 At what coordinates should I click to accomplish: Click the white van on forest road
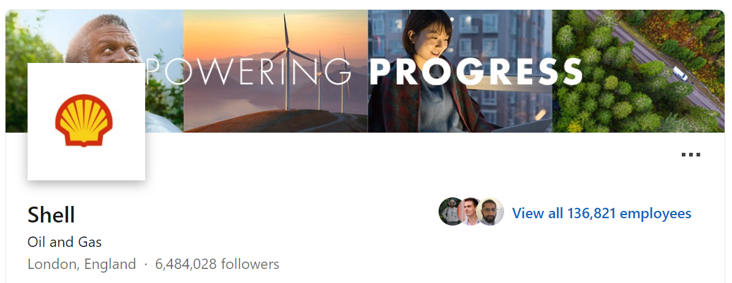tap(680, 73)
